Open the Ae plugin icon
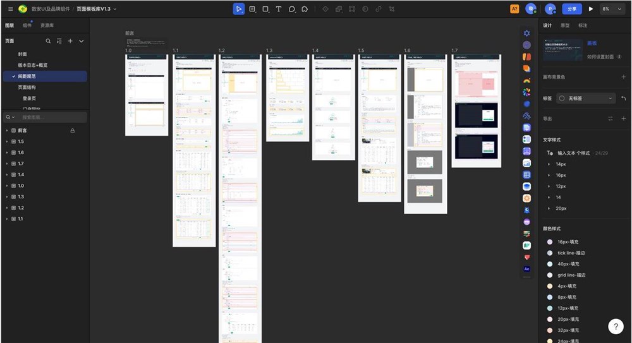 pyautogui.click(x=526, y=269)
